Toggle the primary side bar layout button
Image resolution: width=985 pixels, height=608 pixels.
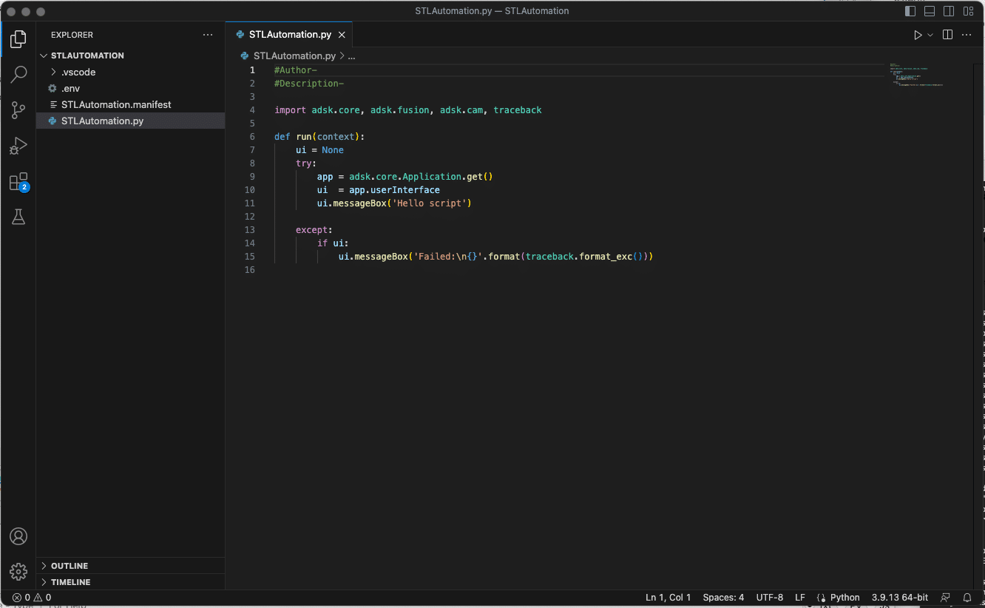click(x=910, y=11)
